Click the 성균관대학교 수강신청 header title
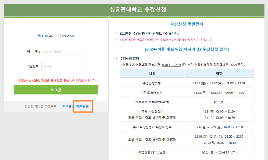The width and height of the screenshot is (268, 160). tap(138, 9)
